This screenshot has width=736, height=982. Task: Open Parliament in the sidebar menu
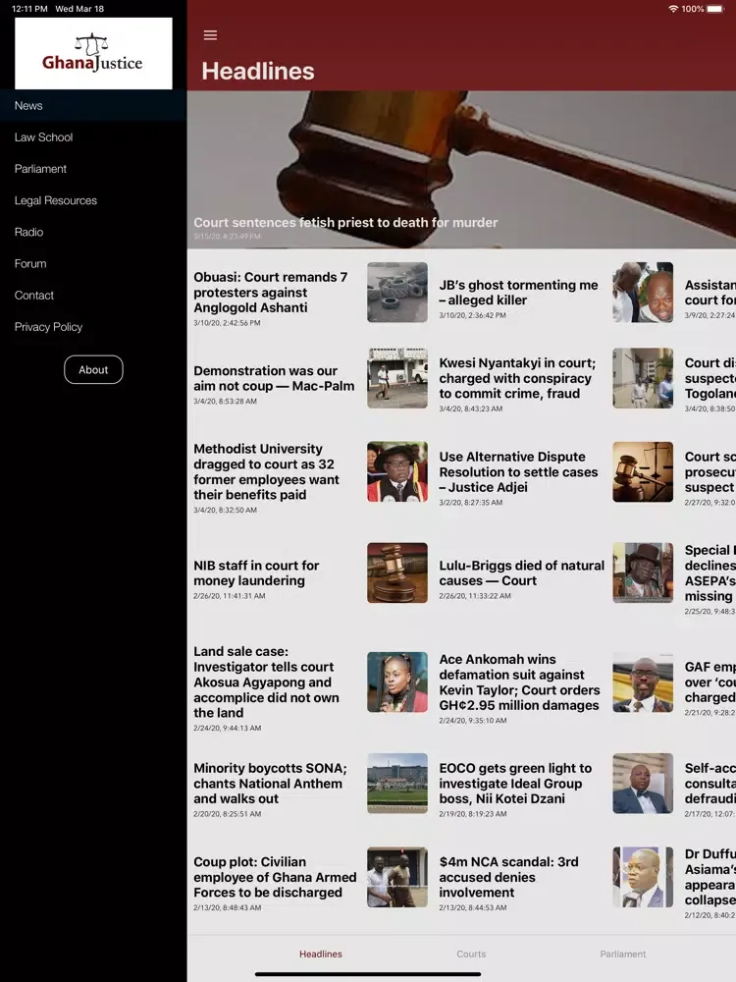(x=93, y=169)
